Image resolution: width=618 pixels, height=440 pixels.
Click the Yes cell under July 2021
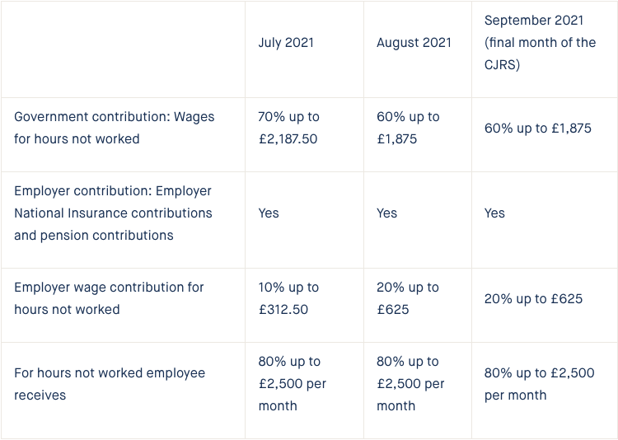click(x=269, y=213)
